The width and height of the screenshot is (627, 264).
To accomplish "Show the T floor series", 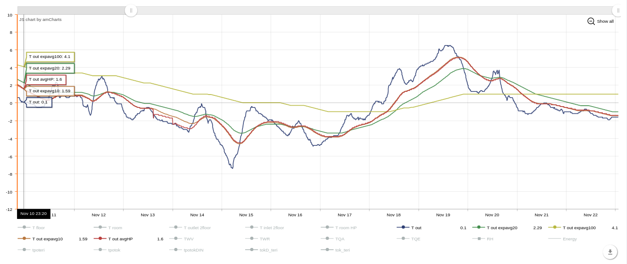I will 38,227.
